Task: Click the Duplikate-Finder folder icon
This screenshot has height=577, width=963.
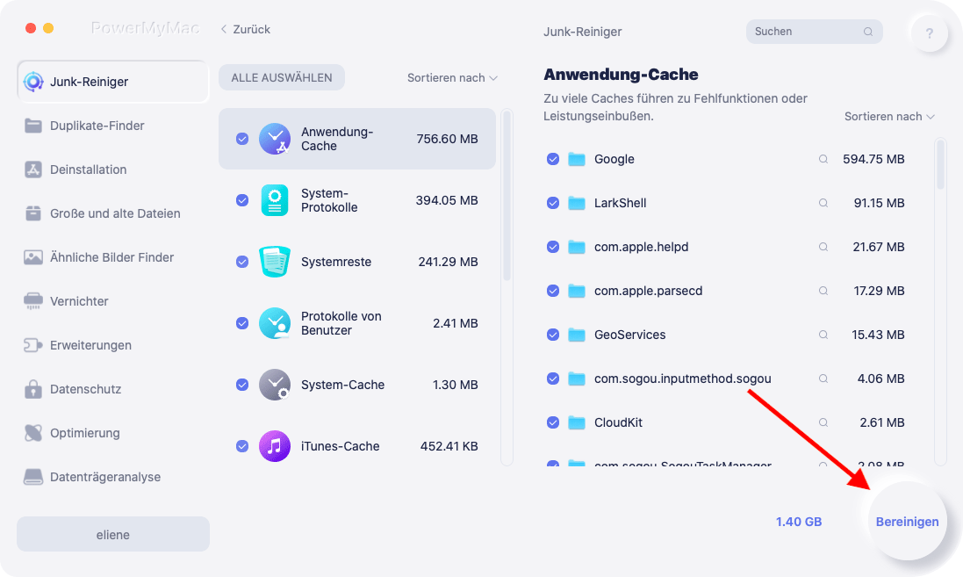Action: (33, 126)
